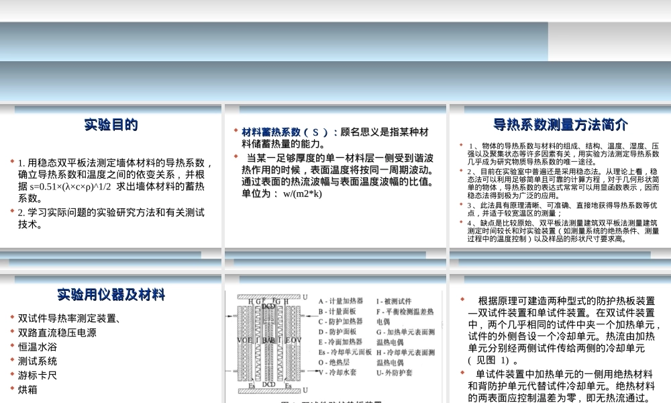This screenshot has height=403, width=671.
Task: Click legend entry B - 计量面板
Action: click(338, 312)
